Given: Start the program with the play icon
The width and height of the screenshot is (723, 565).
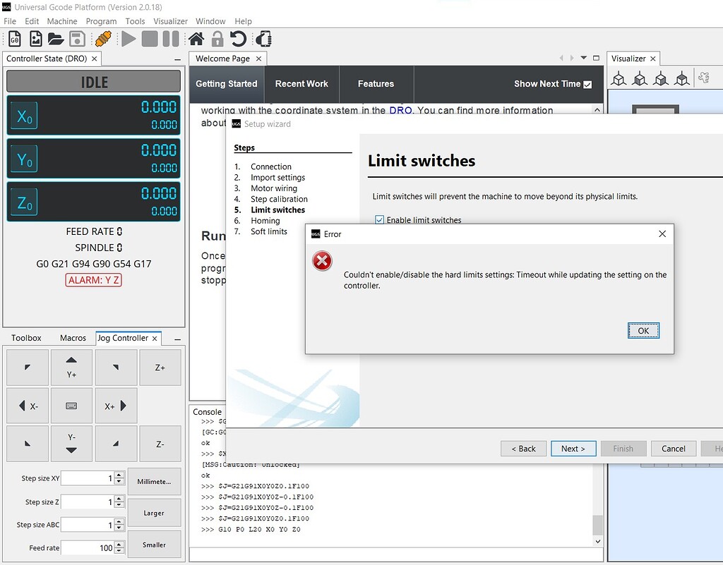Looking at the screenshot, I should [x=129, y=39].
